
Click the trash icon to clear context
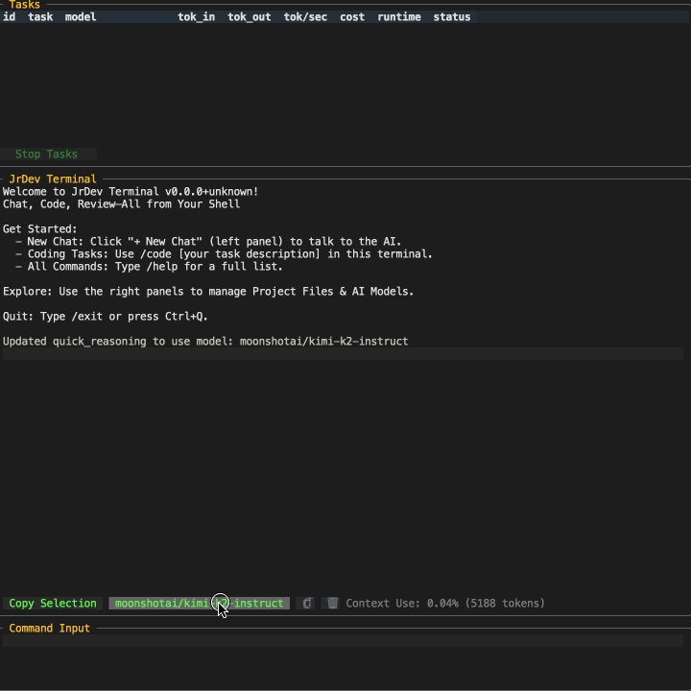pyautogui.click(x=333, y=603)
